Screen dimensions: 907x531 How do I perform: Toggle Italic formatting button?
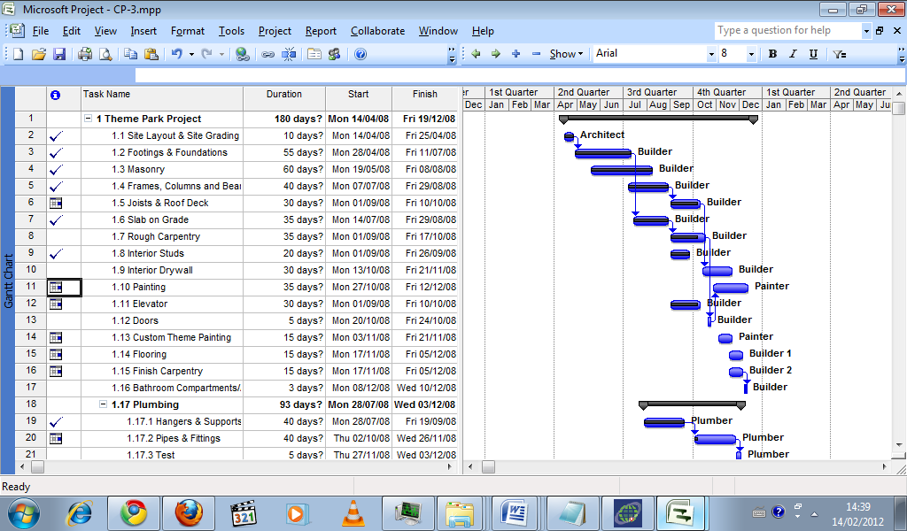point(793,54)
